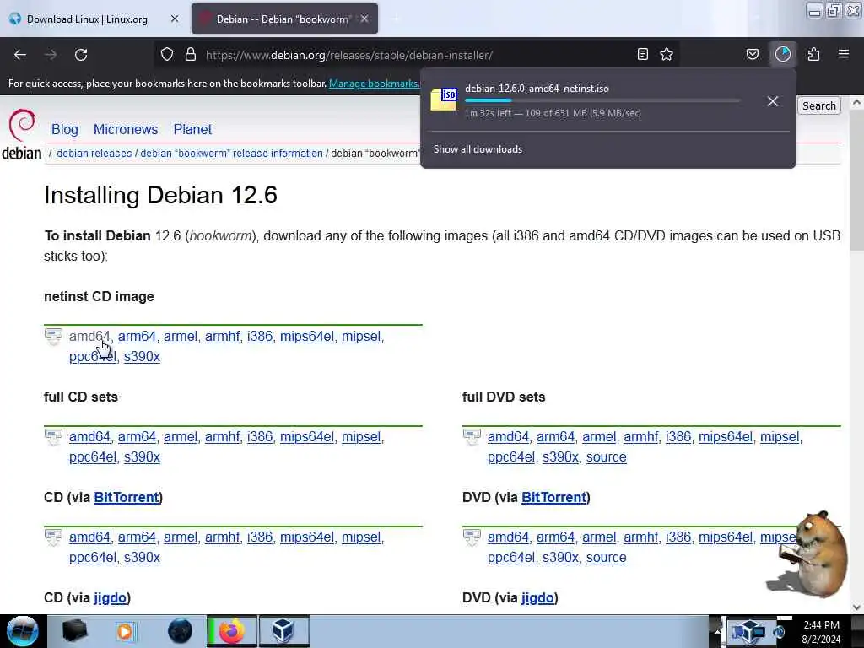Screen dimensions: 864x648
Task: Open DVD via jigdo heading link
Action: click(x=537, y=597)
